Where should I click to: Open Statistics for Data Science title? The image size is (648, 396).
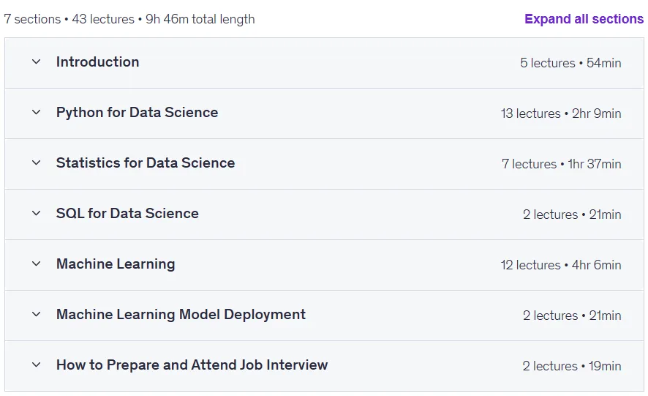[x=146, y=163]
